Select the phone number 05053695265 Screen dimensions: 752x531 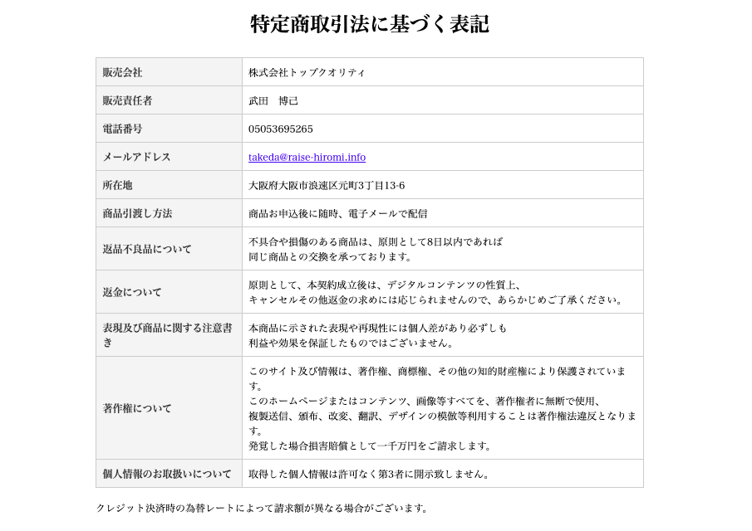click(x=281, y=129)
